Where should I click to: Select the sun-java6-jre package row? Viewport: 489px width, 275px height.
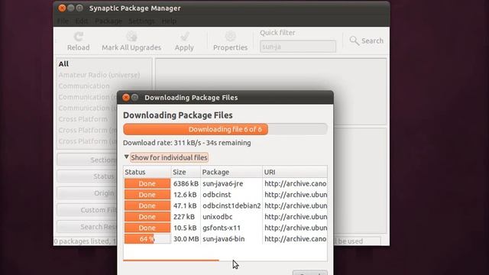click(225, 183)
